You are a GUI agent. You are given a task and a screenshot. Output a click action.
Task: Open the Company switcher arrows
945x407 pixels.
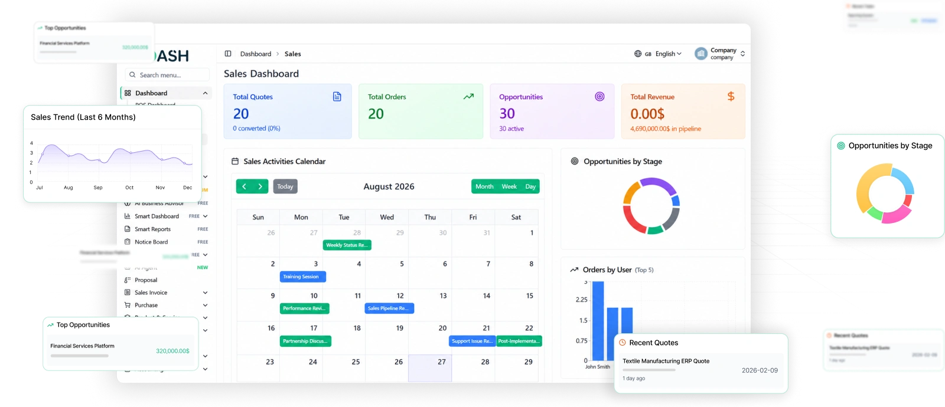742,54
